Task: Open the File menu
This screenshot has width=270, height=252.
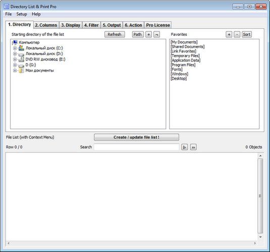Action: coord(9,14)
